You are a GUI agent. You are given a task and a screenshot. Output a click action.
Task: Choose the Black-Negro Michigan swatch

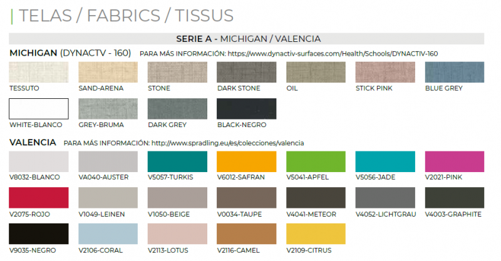[246, 109]
